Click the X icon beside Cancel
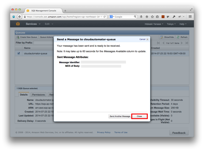 (147, 39)
